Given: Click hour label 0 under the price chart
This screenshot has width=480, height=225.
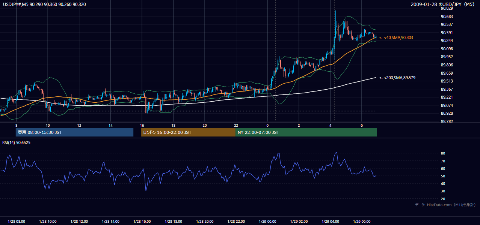Looking at the screenshot, I should 267,125.
